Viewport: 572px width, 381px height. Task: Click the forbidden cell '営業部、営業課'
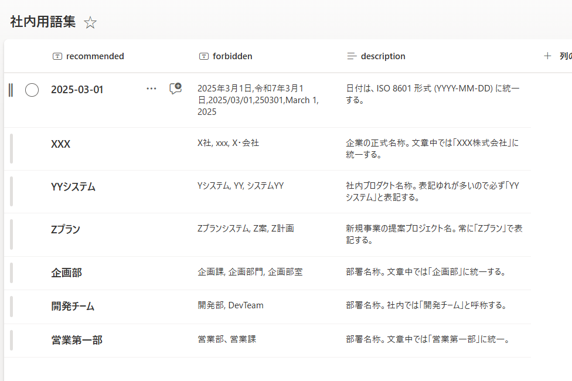point(227,339)
